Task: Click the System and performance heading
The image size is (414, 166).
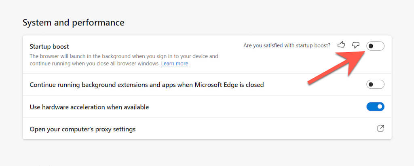Action: click(x=73, y=22)
